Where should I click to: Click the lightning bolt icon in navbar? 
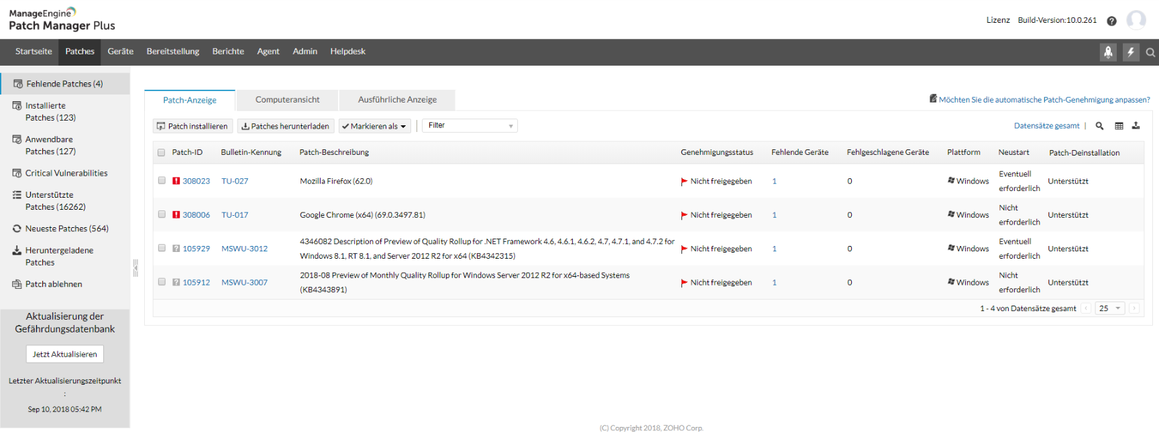point(1131,52)
